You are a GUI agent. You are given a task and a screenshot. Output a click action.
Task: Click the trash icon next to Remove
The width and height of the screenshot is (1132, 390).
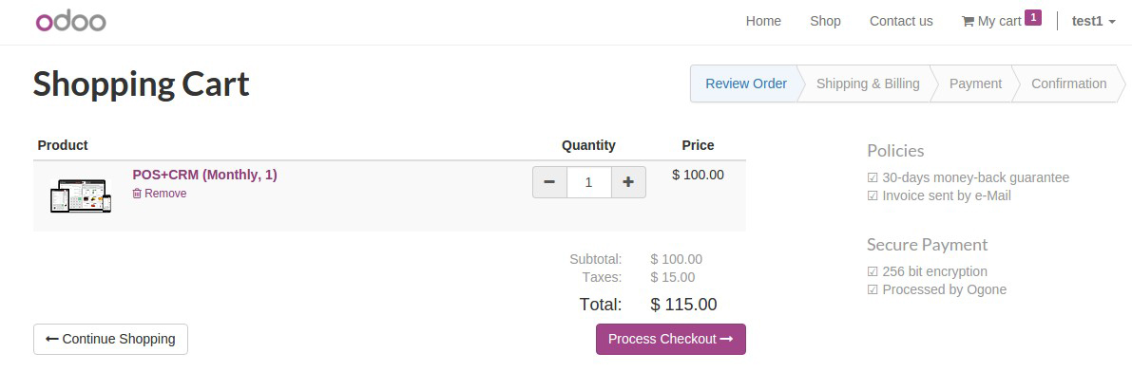137,194
